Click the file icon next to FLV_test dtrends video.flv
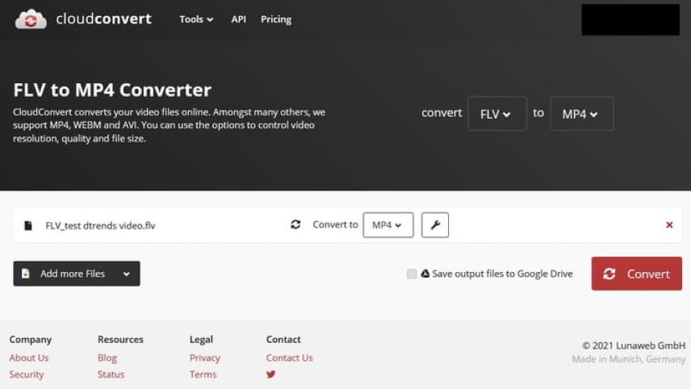 pyautogui.click(x=27, y=225)
